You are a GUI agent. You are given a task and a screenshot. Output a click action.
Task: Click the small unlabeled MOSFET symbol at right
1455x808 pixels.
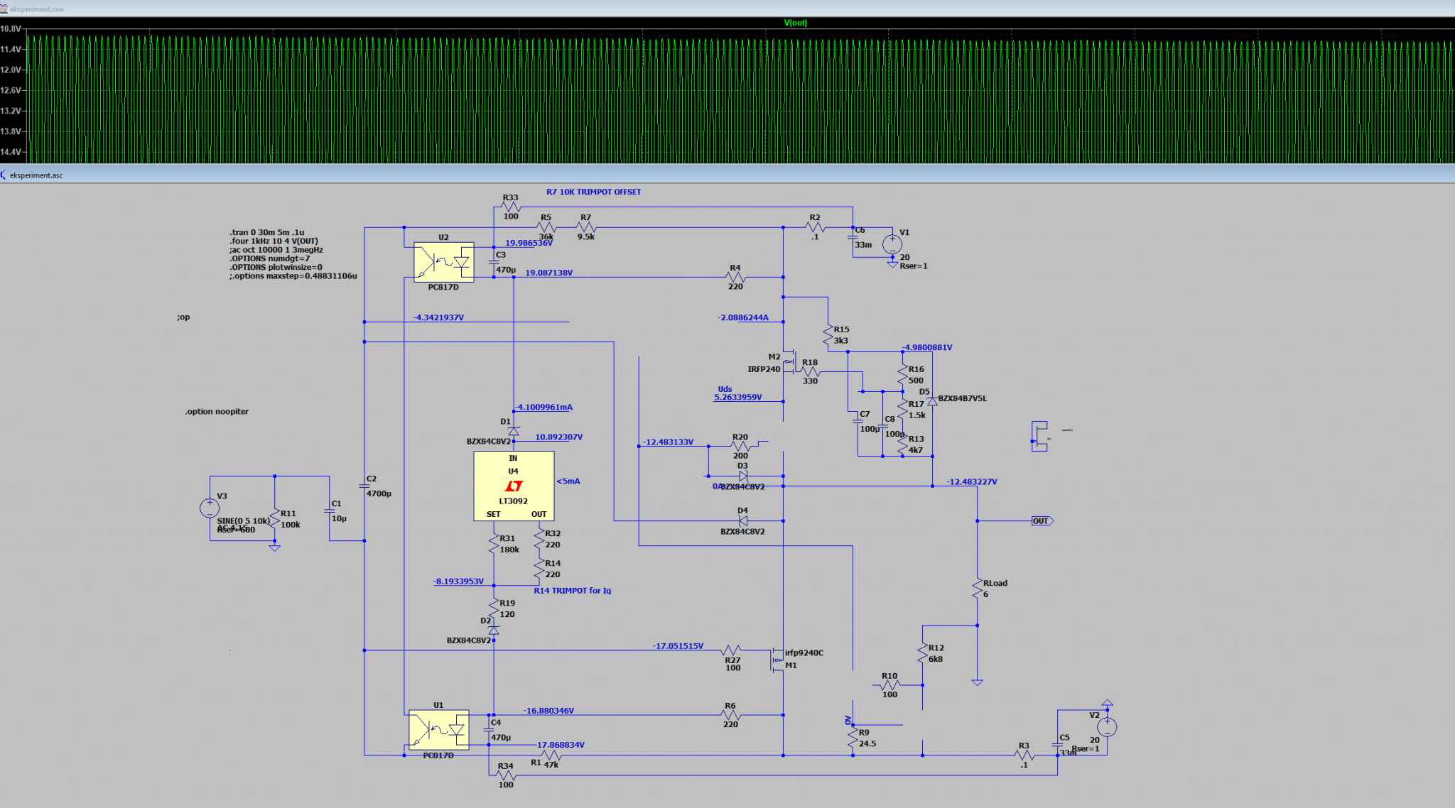1039,436
